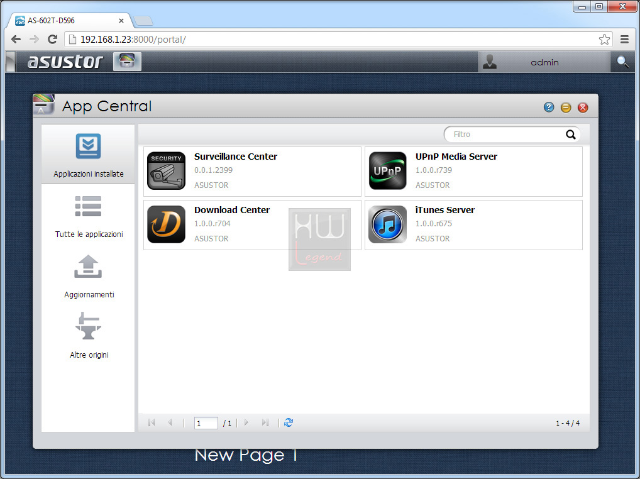
Task: Open the admin user menu
Action: click(544, 62)
